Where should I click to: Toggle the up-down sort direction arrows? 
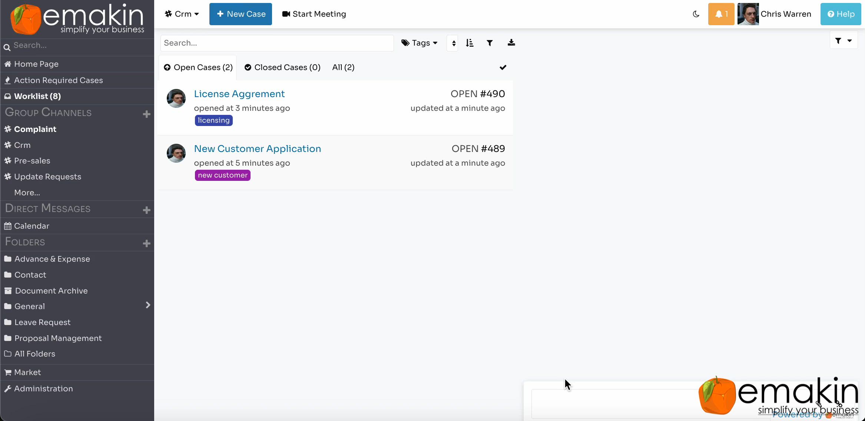click(x=453, y=43)
